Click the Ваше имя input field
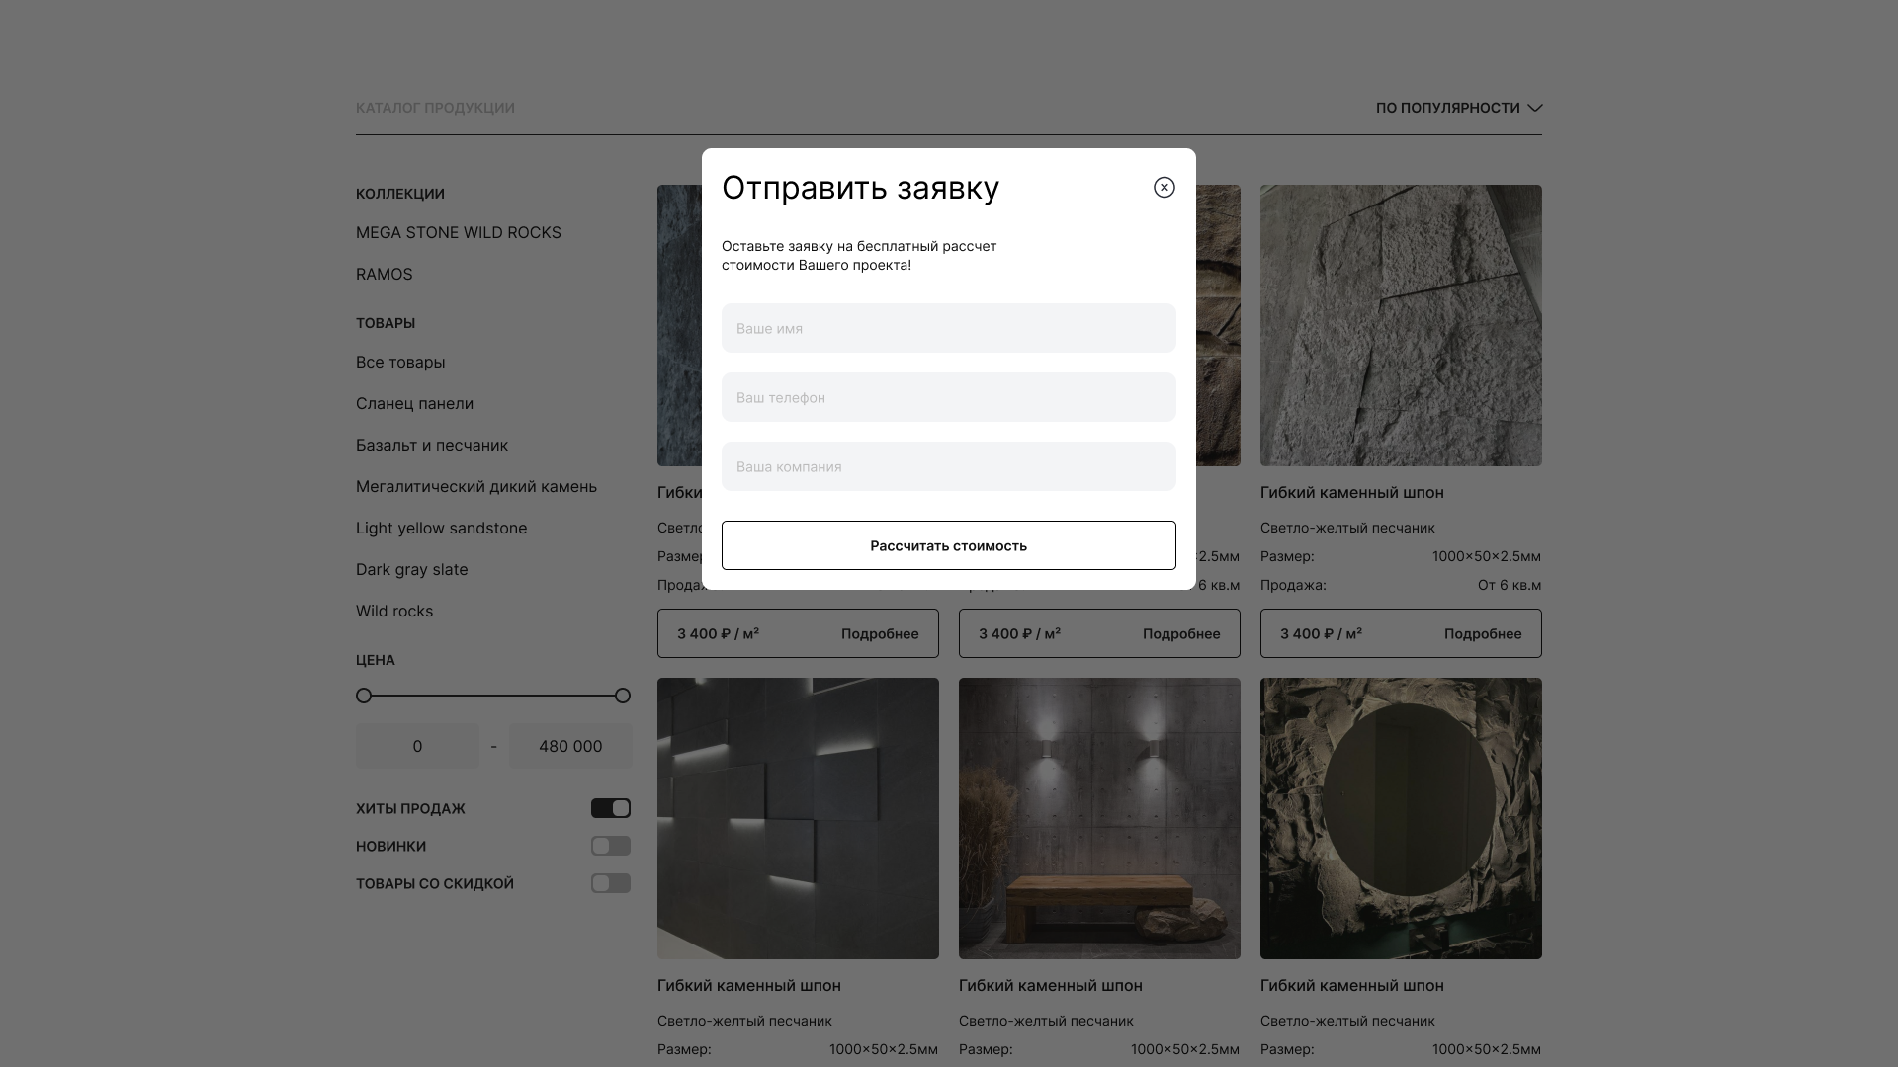This screenshot has width=1898, height=1067. click(948, 328)
